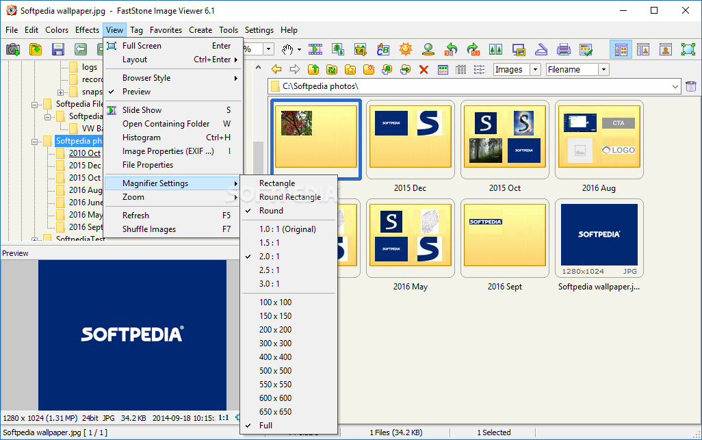Image resolution: width=702 pixels, height=440 pixels.
Task: Open the settings checklist toolbar icon
Action: (586, 49)
